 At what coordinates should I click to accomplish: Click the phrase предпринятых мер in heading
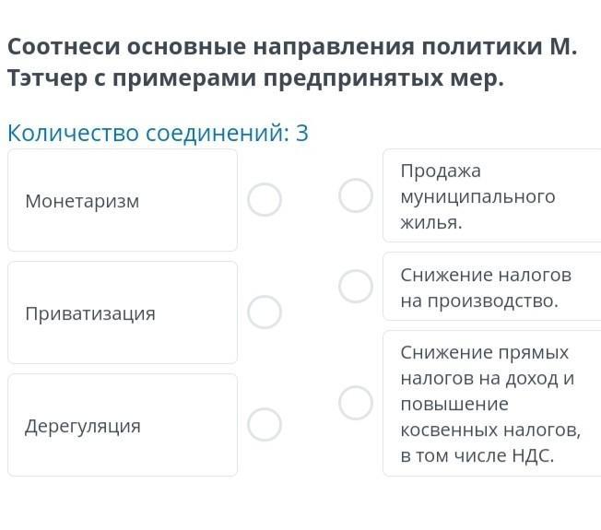tap(383, 78)
